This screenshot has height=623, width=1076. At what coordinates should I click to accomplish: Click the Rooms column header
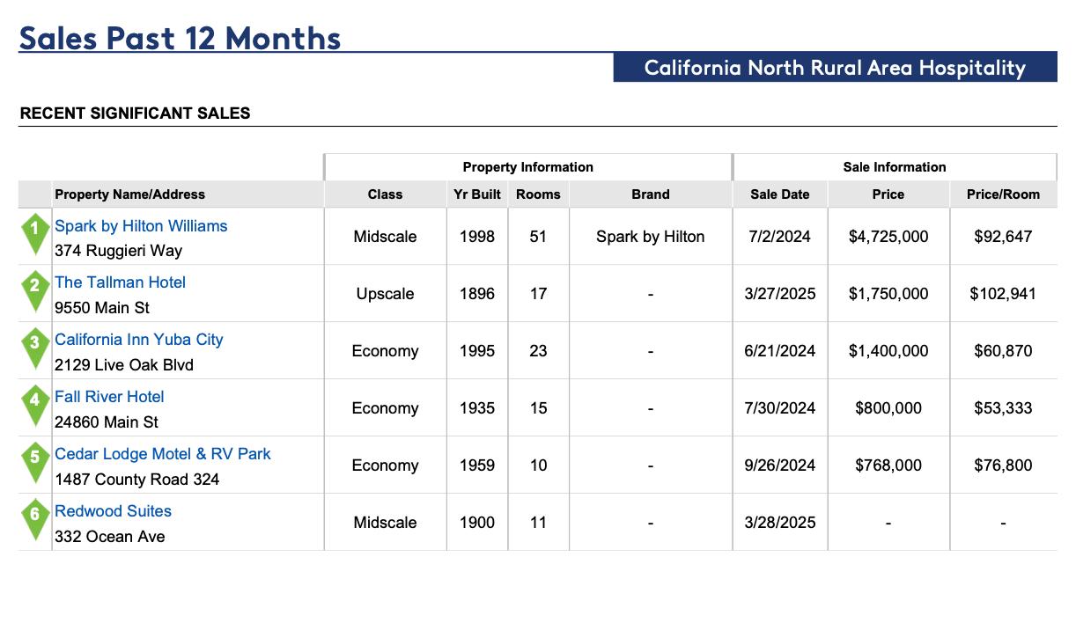pos(538,194)
